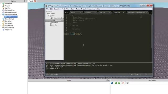Change Tab Size in status bar
The image size is (168, 94).
(134, 75)
